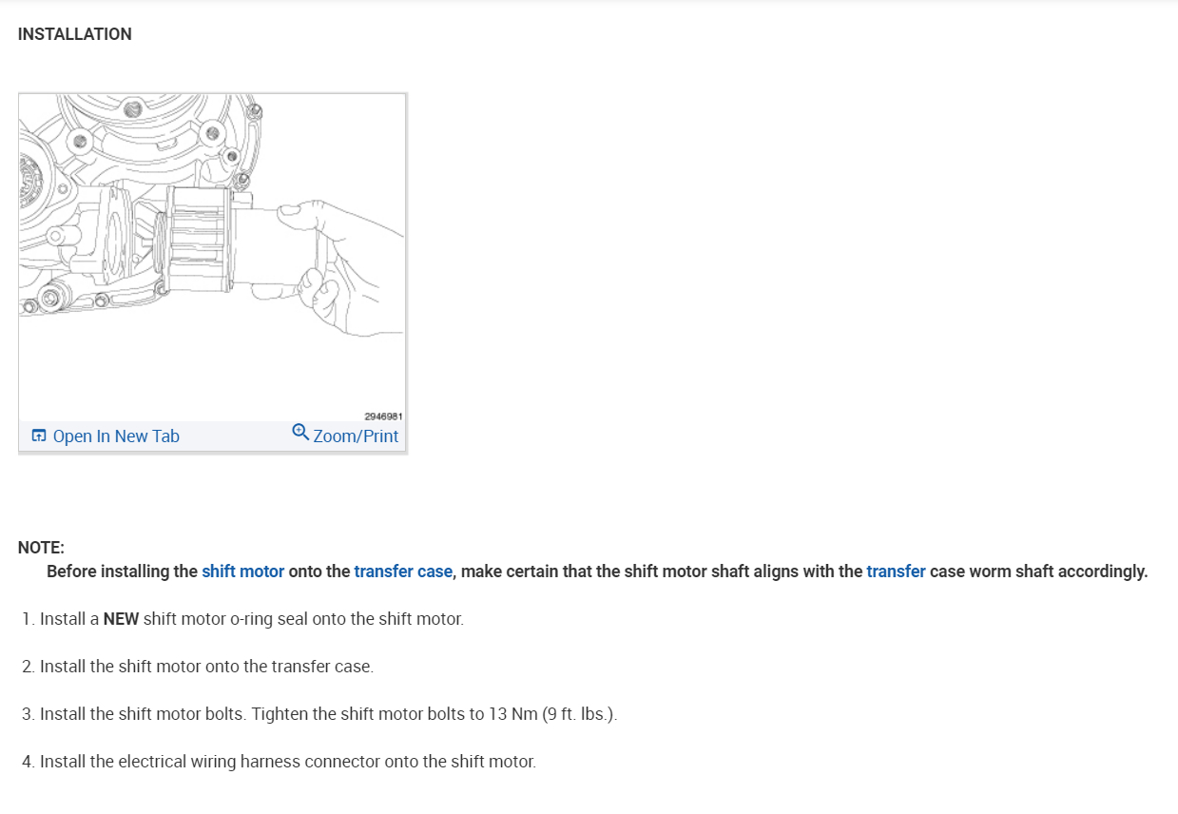The image size is (1178, 814).
Task: Click the Open In New Tab icon
Action: [x=39, y=436]
